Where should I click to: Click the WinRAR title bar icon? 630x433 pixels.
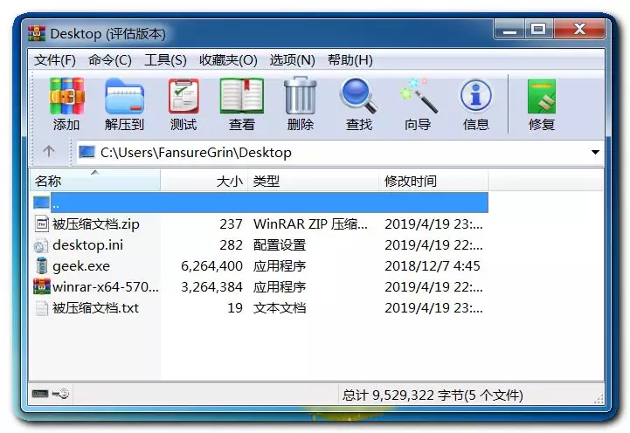37,33
